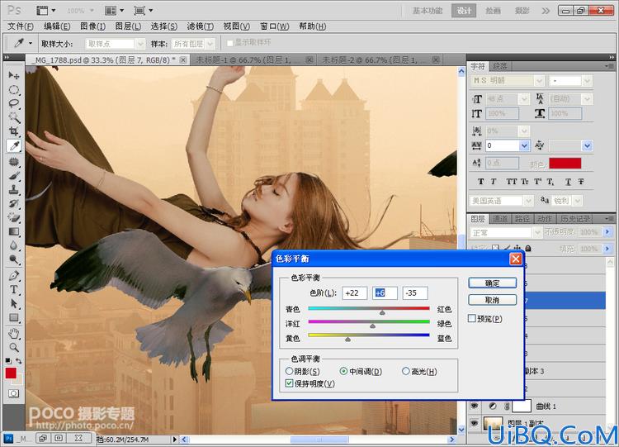Image resolution: width=619 pixels, height=447 pixels.
Task: Click the yellow-blue balance slider handle
Action: tap(347, 340)
